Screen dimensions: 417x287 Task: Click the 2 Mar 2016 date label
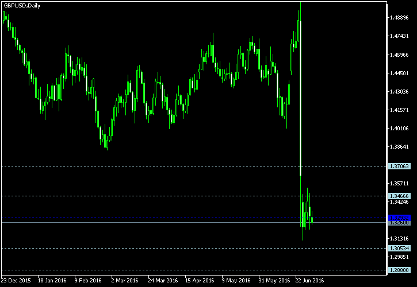(x=125, y=281)
